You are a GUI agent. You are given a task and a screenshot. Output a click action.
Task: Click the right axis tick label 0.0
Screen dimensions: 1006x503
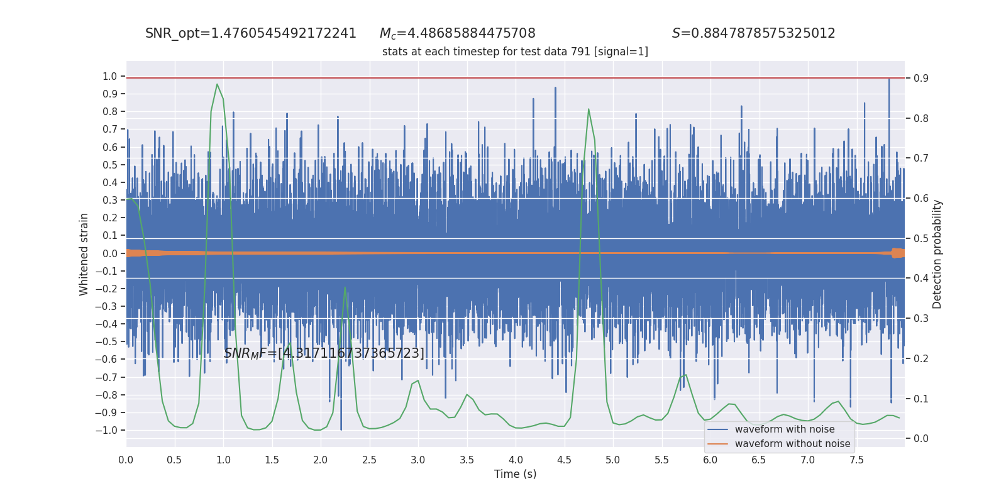coord(921,438)
